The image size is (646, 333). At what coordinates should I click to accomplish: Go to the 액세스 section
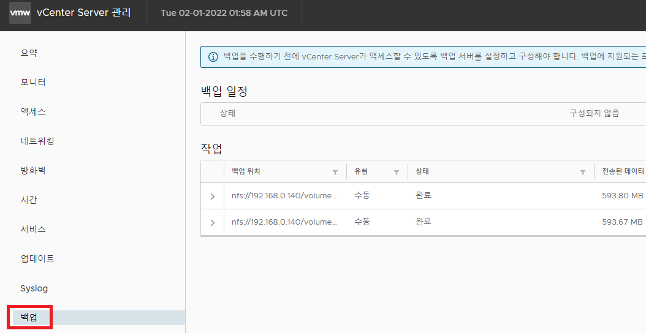(x=33, y=111)
